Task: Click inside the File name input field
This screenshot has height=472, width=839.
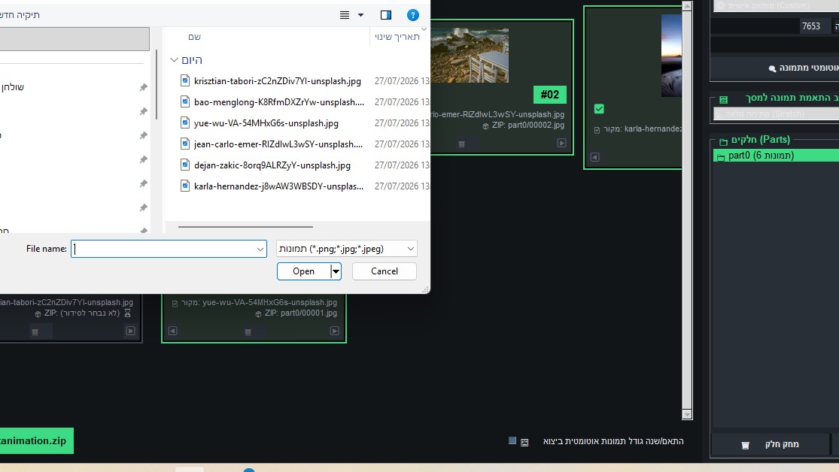Action: click(x=163, y=249)
